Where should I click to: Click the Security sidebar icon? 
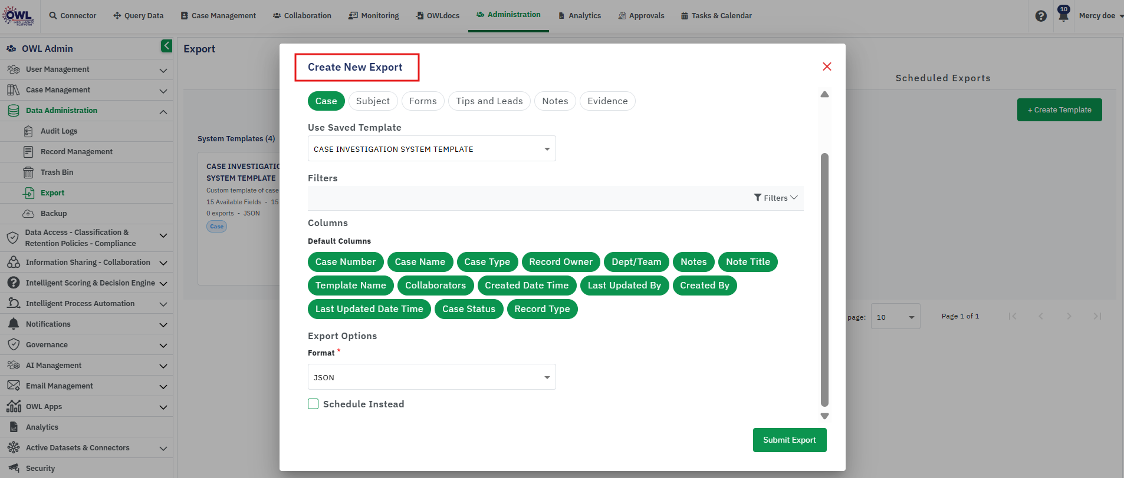[14, 469]
